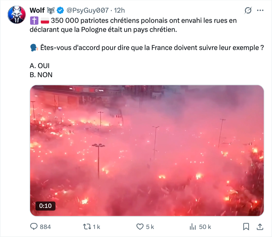Like the post with heart icon
Viewport: 272px width, 237px height.
(140, 227)
